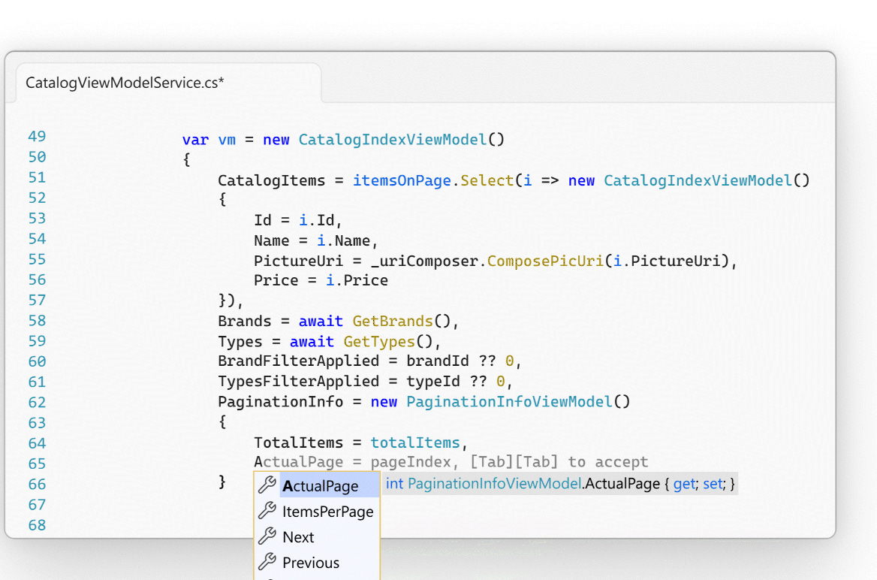877x580 pixels.
Task: Click the wrench icon beside ActualPage
Action: tap(267, 486)
